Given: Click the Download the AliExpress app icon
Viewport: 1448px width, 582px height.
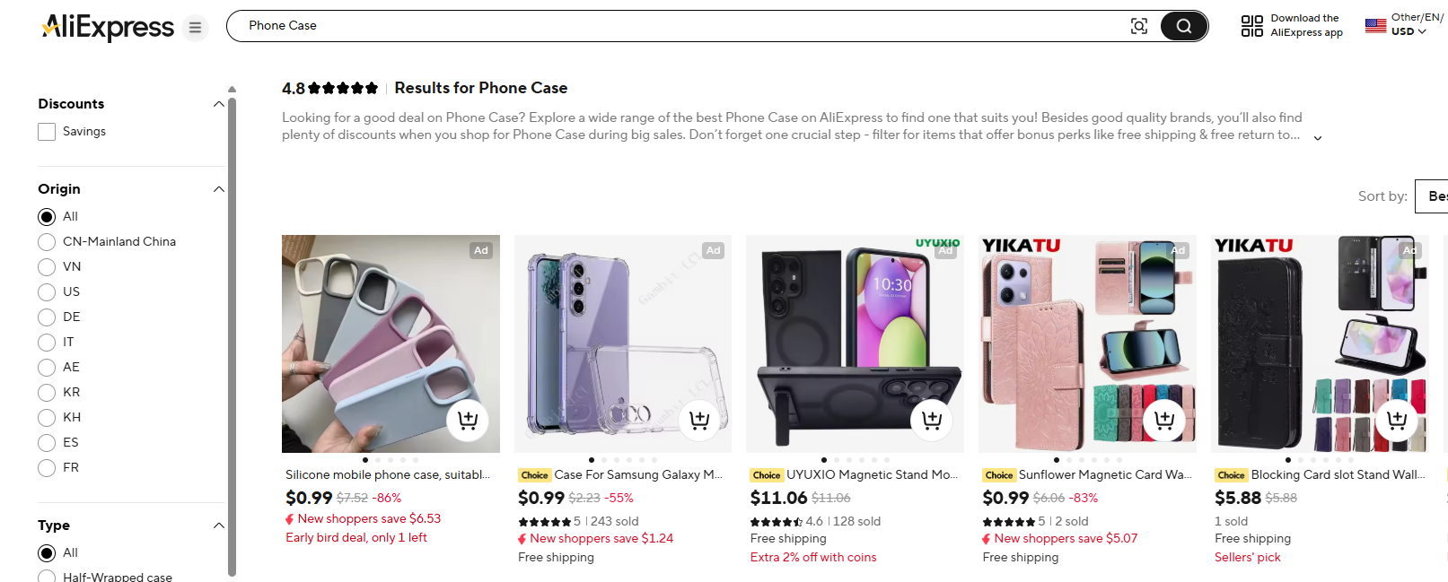Looking at the screenshot, I should 1252,22.
